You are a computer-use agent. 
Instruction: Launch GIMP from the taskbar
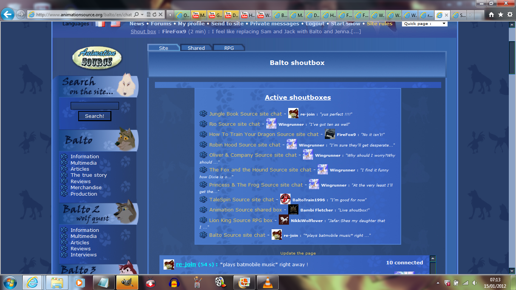pyautogui.click(x=127, y=282)
